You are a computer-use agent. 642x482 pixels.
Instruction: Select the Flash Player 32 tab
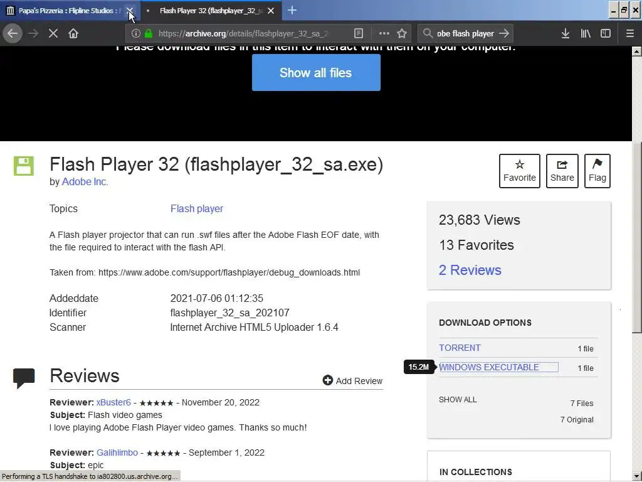point(211,11)
